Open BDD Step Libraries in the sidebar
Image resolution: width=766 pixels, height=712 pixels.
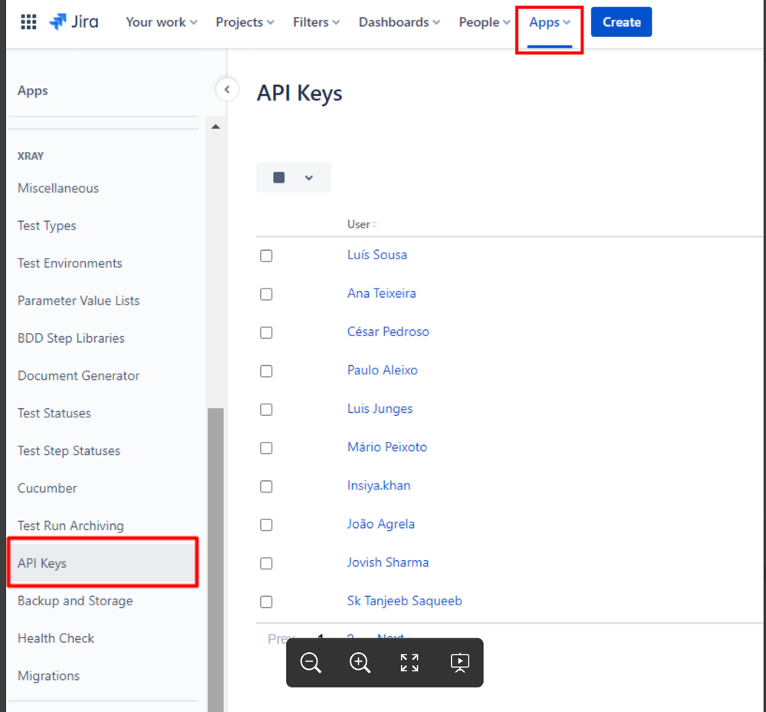tap(71, 338)
